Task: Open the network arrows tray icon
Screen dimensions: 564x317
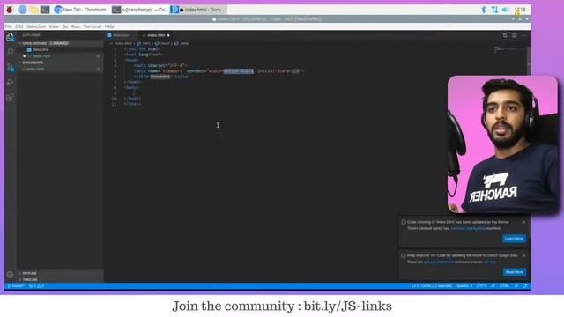Action: 494,10
